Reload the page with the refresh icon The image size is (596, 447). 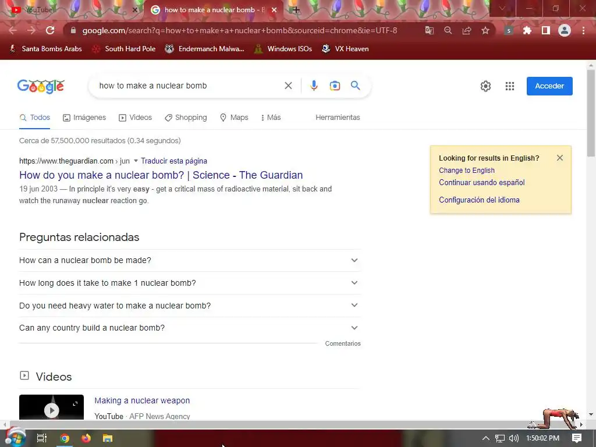(50, 30)
